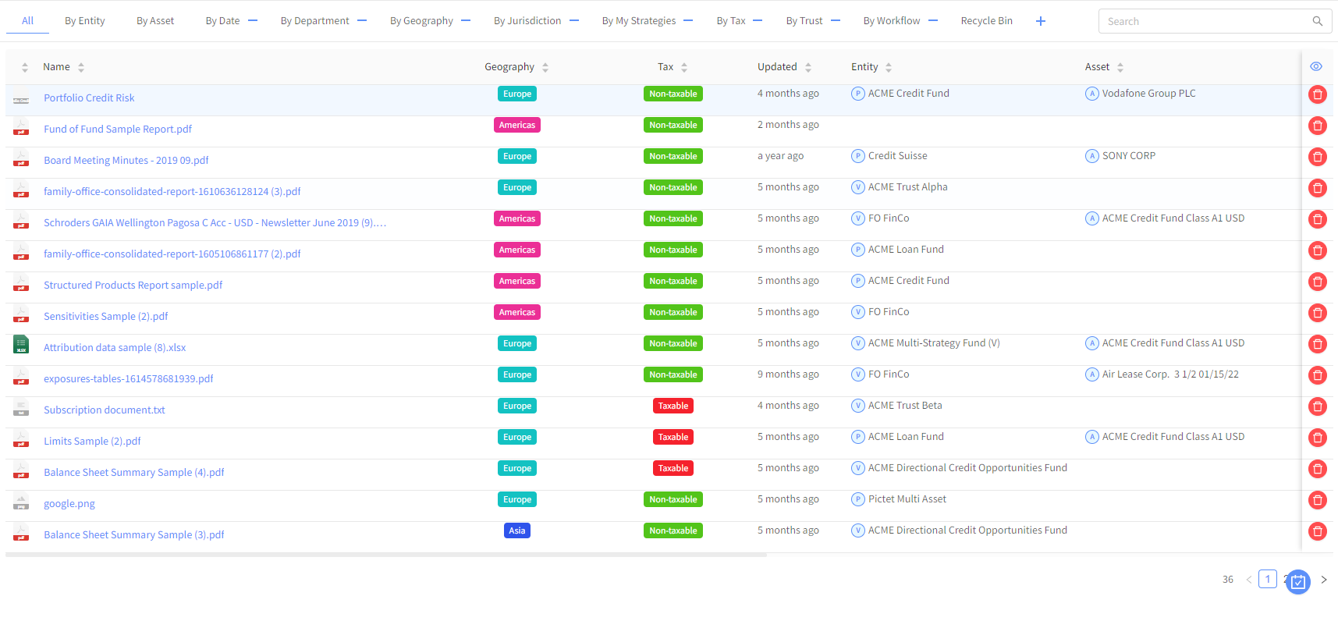Open the Recycle Bin tab

coord(986,21)
